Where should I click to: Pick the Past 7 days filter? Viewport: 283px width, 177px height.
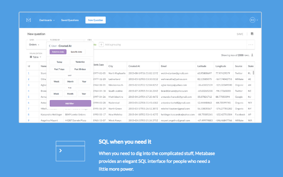(60, 69)
